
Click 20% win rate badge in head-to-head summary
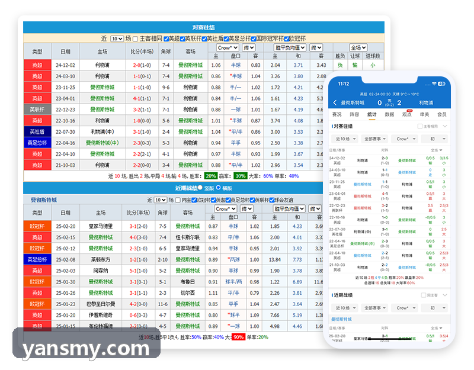tap(211, 176)
